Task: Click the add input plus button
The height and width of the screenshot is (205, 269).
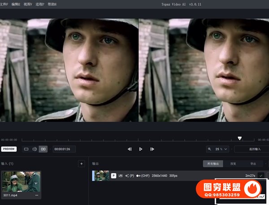Action: (81, 164)
